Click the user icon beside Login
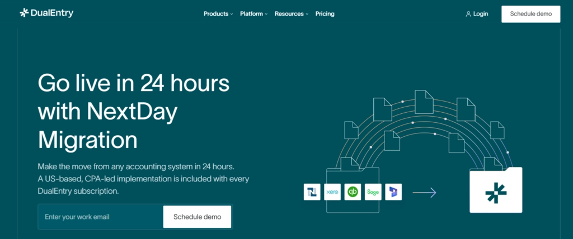Viewport: 573px width, 239px height. pos(468,14)
